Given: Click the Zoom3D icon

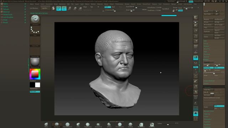Looking at the screenshot, I should (196, 87).
